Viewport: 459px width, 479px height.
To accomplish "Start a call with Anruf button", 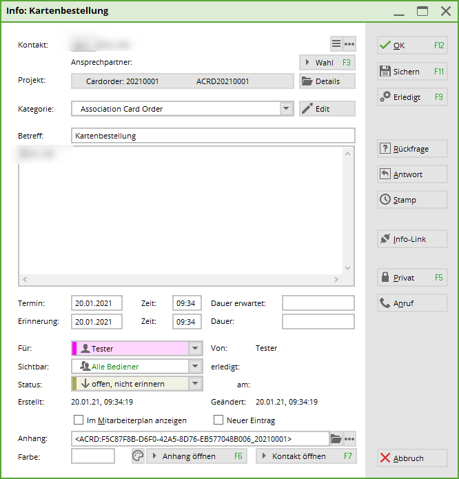I will (412, 303).
